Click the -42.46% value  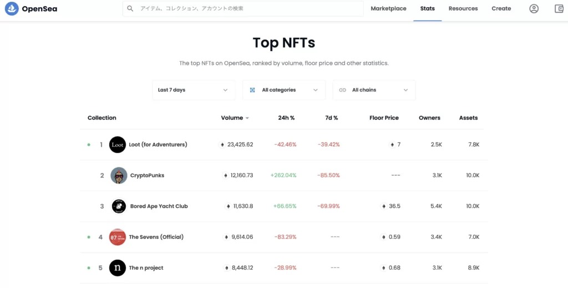[286, 145]
